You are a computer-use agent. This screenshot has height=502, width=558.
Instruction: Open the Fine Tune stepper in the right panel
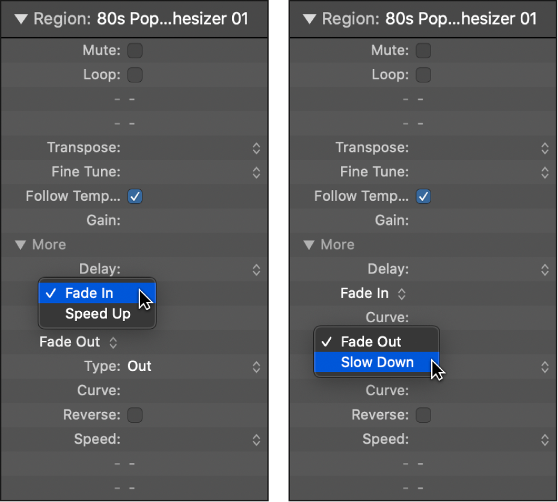(x=544, y=172)
